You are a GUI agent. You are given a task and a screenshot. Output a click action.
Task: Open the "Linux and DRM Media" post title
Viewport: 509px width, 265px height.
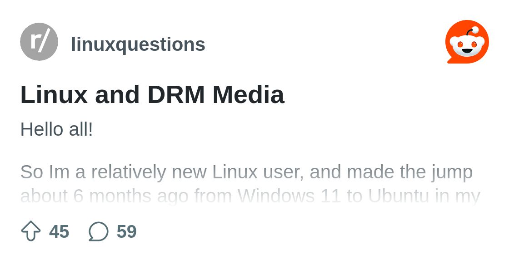[152, 95]
